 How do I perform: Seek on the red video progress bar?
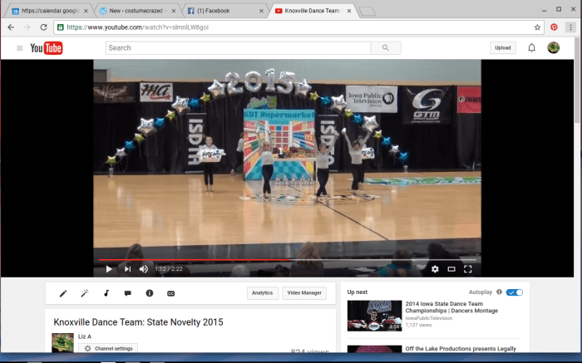249,260
